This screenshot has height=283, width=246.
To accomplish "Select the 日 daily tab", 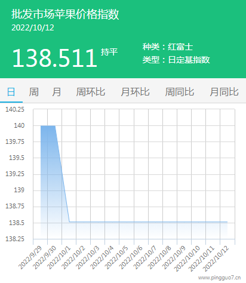I will click(x=11, y=92).
